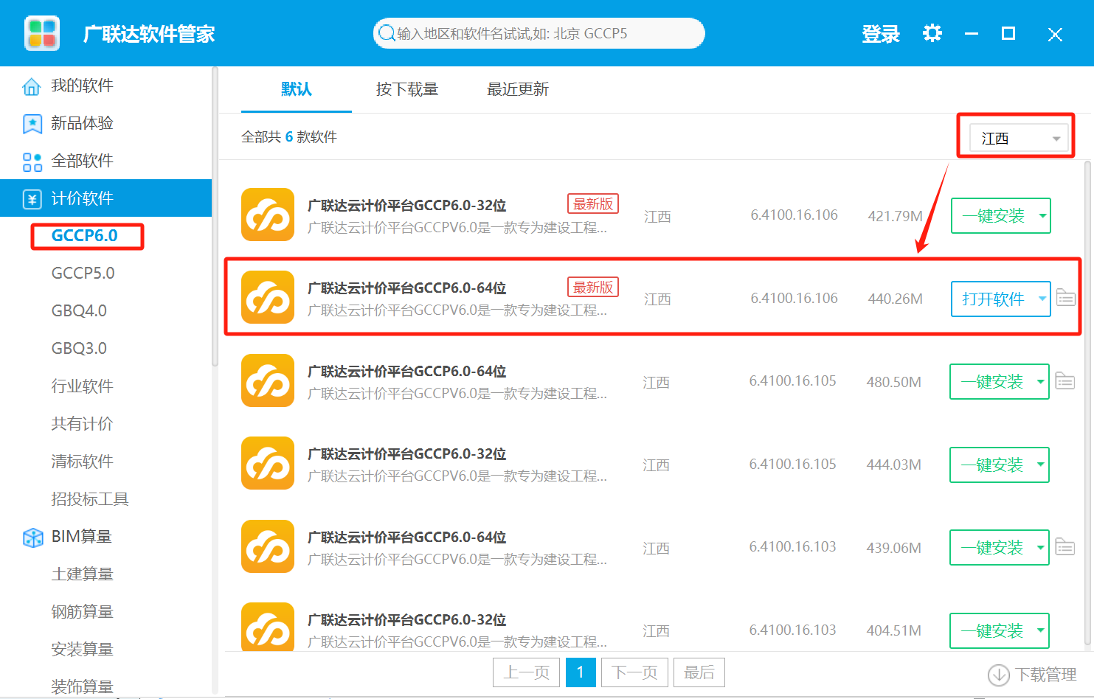Expand arrow beside 一键安装 for 480.50M row
Viewport: 1094px width, 699px height.
[x=1041, y=382]
